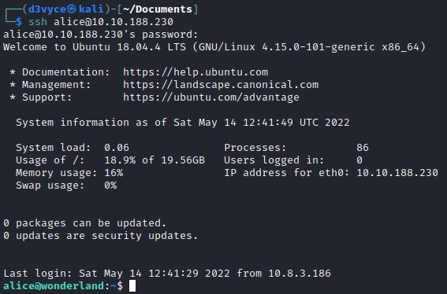Open the help.ubuntu.com documentation link
The height and width of the screenshot is (294, 447).
(196, 72)
